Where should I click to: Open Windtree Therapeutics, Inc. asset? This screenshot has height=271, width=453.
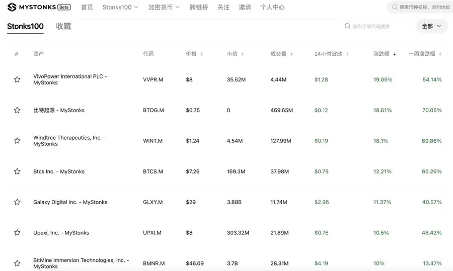click(x=69, y=141)
